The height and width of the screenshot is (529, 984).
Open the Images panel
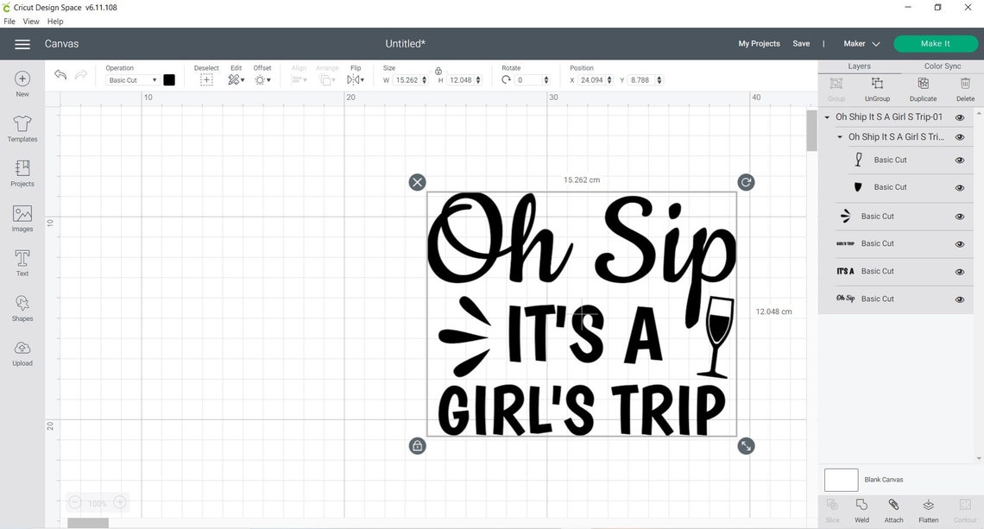tap(21, 216)
